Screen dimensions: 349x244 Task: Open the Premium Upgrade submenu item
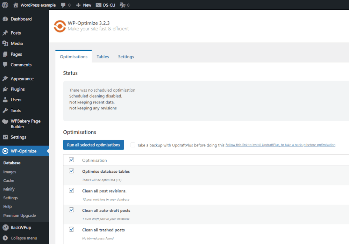(20, 215)
